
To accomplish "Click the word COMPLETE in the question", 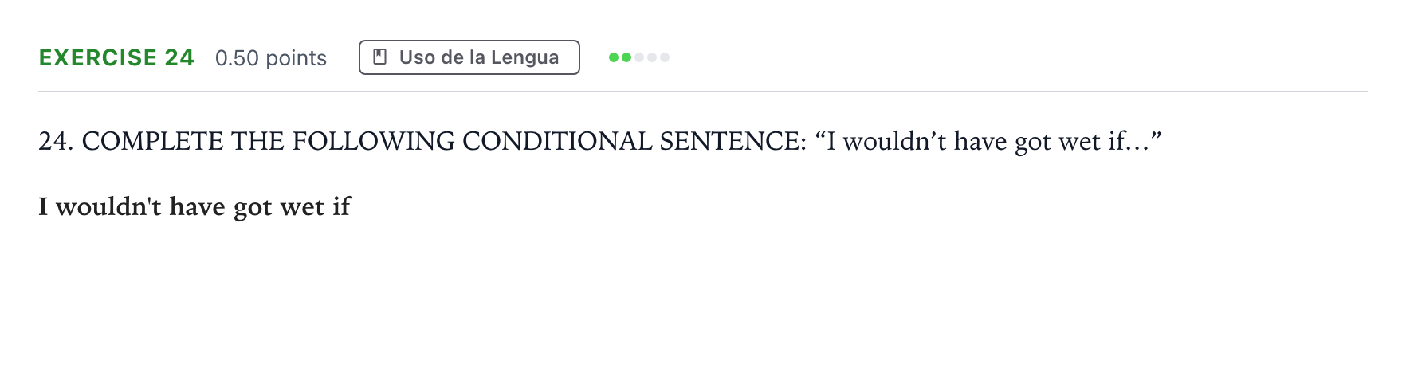I will click(x=153, y=141).
